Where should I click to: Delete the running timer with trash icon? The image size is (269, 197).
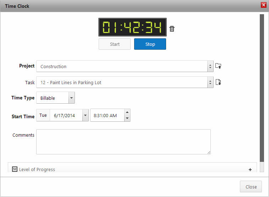[x=172, y=29]
